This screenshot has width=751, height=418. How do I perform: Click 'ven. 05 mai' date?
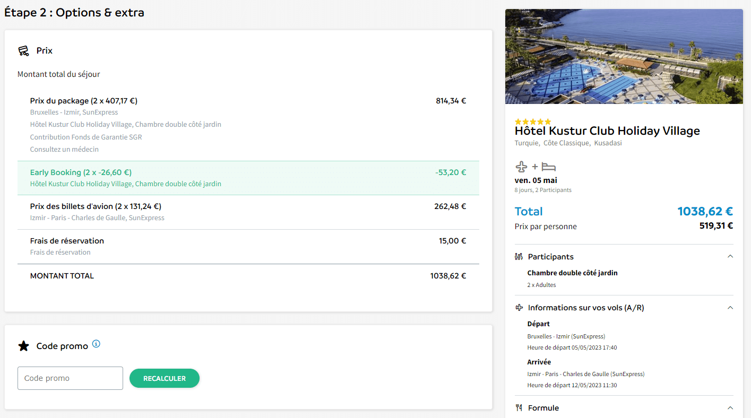coord(536,180)
